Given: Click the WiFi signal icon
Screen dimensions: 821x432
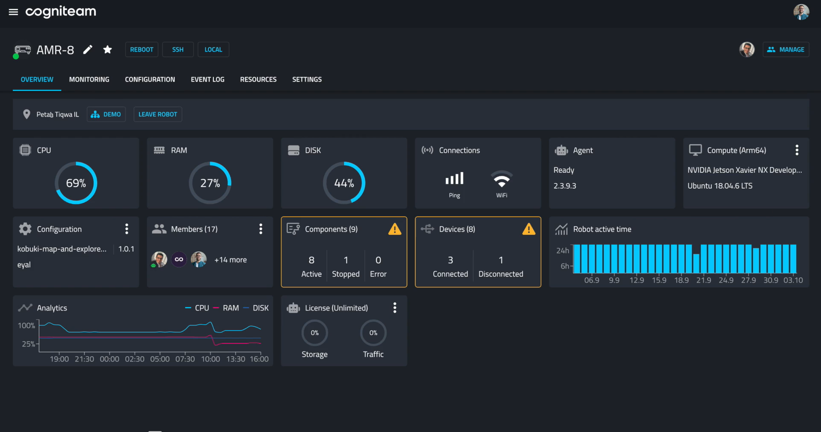Looking at the screenshot, I should click(501, 179).
